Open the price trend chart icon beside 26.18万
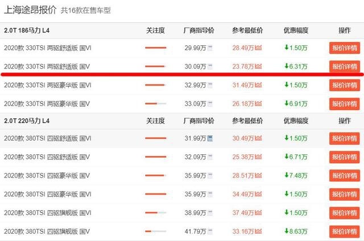Image resolution: width=364 pixels, height=241 pixels. coord(258,104)
